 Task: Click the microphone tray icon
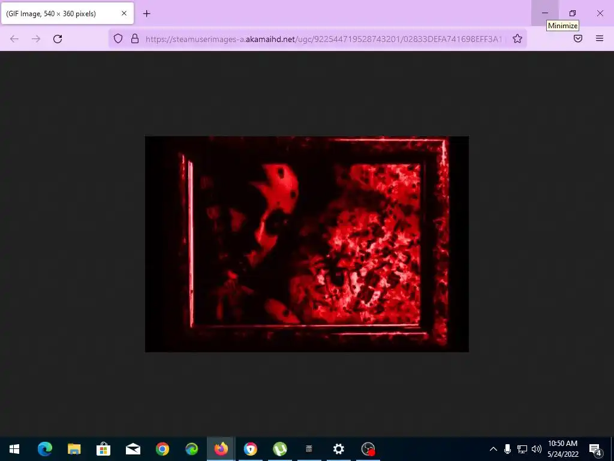(507, 449)
